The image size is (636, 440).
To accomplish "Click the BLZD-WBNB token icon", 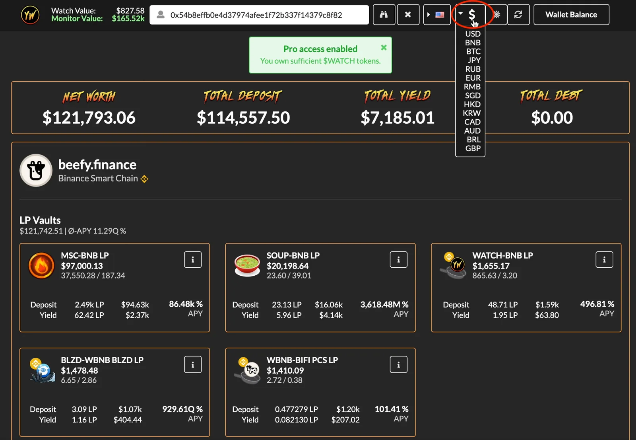I will [42, 370].
